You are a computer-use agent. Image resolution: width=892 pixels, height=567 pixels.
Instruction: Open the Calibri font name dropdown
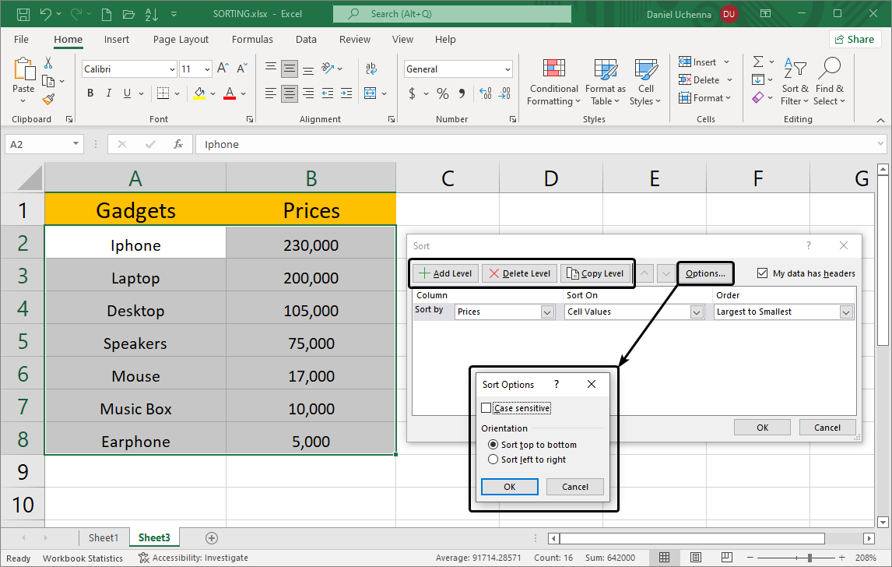172,69
